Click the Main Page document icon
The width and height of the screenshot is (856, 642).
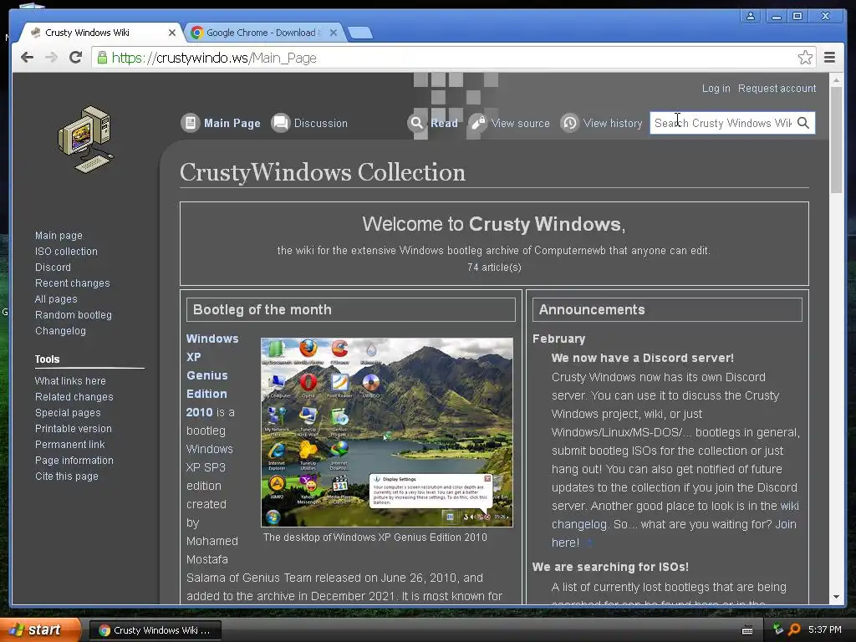tap(191, 123)
